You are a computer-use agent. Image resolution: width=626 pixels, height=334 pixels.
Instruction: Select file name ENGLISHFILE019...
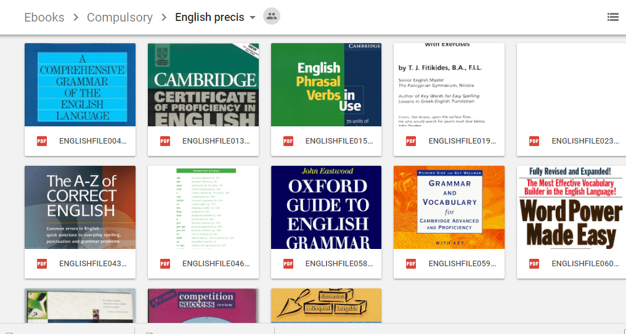pos(462,141)
